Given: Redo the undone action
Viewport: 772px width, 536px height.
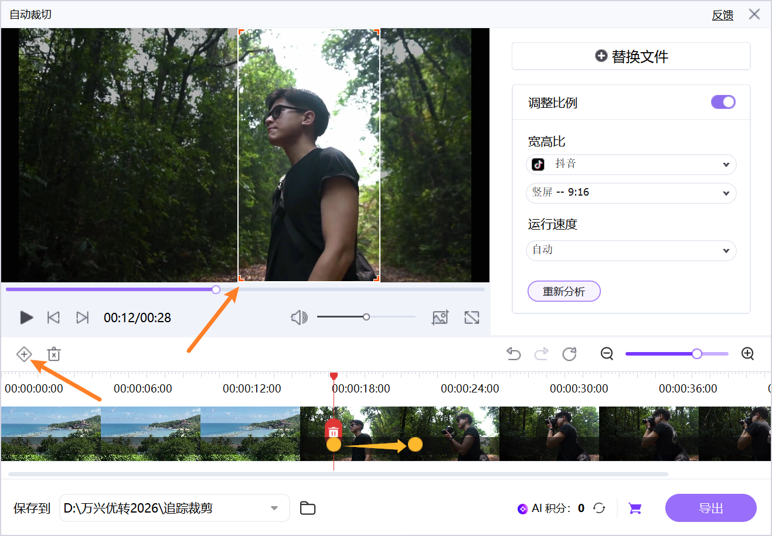Looking at the screenshot, I should (541, 354).
